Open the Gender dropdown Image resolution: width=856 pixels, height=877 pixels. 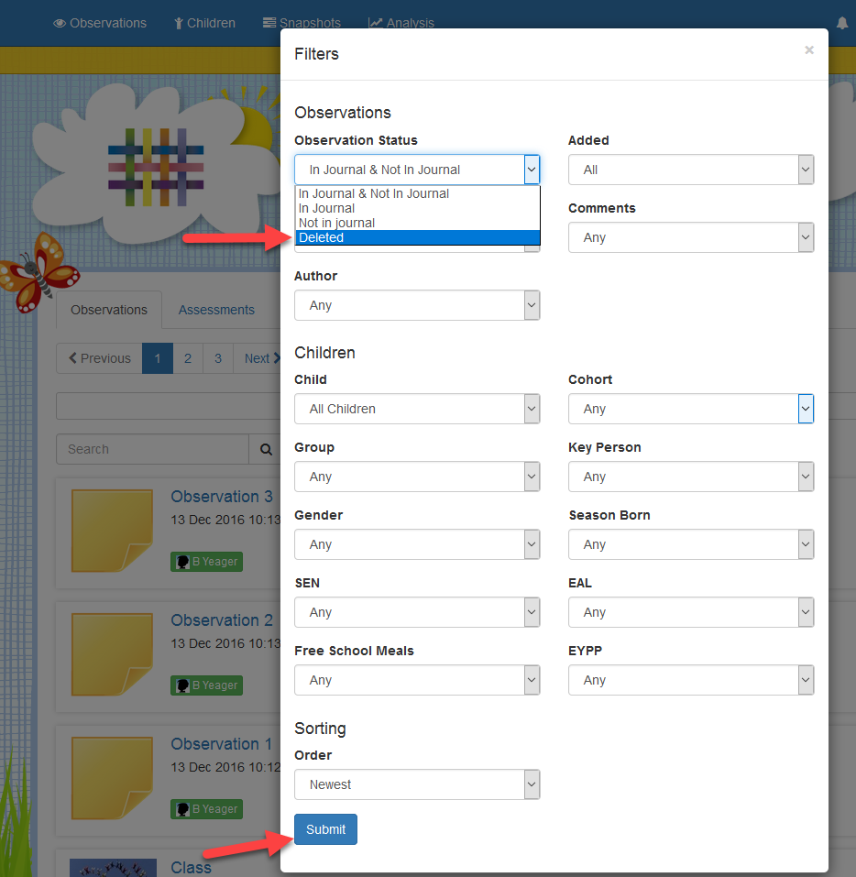pos(417,544)
